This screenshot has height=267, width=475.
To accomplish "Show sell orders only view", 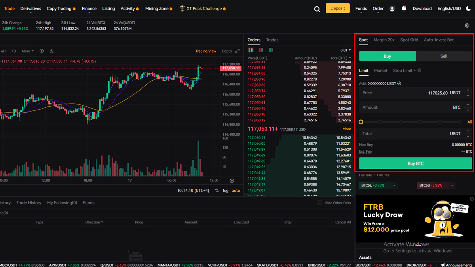I will point(261,50).
